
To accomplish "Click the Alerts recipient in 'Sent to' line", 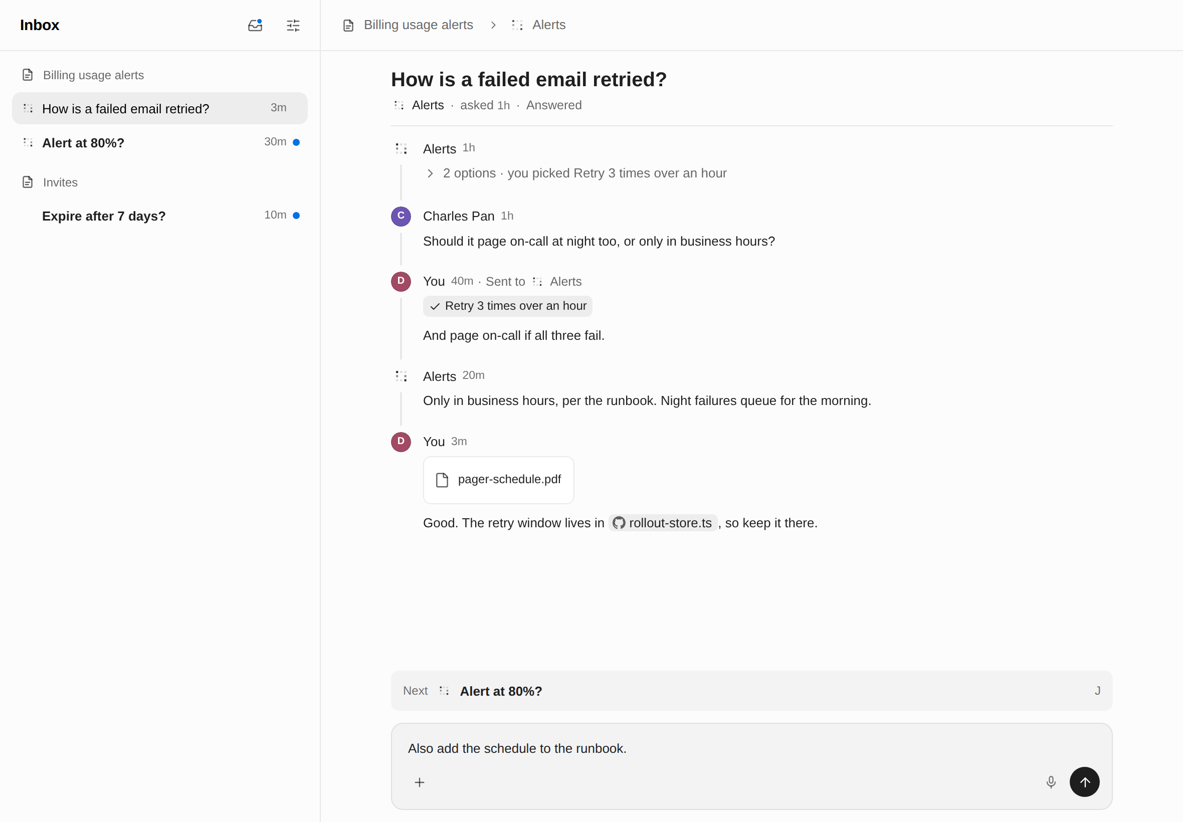I will 565,282.
